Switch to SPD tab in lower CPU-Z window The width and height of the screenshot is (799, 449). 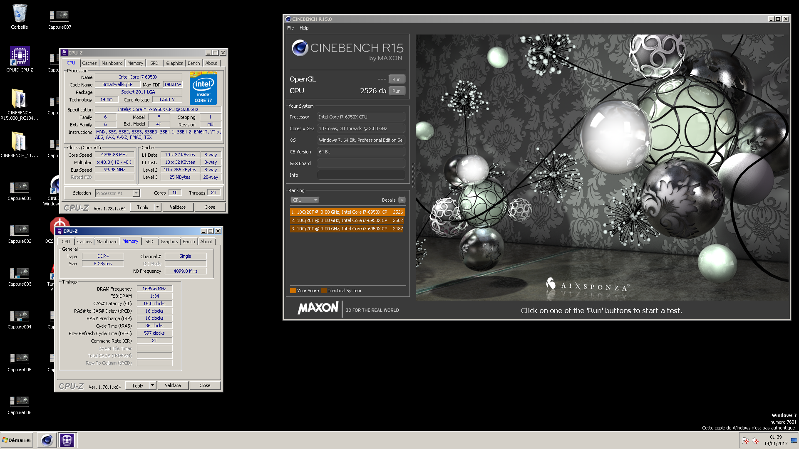click(x=149, y=242)
